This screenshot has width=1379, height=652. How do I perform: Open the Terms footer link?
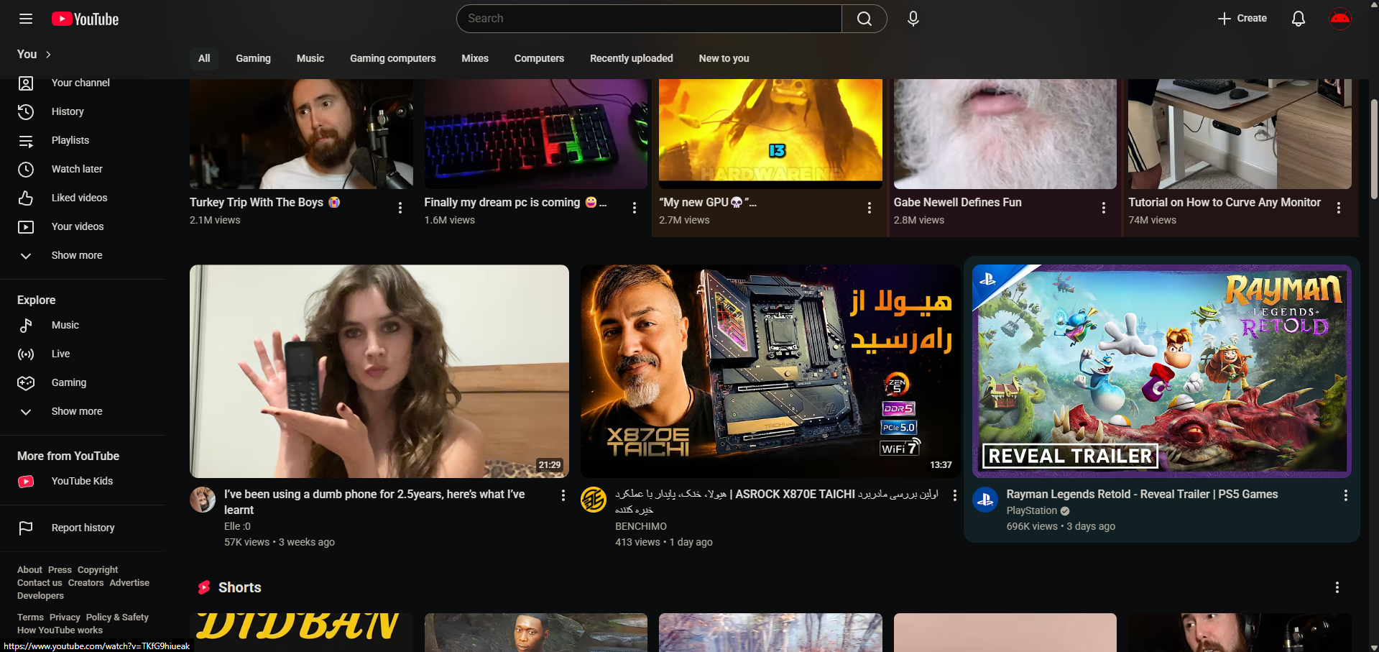pos(30,617)
